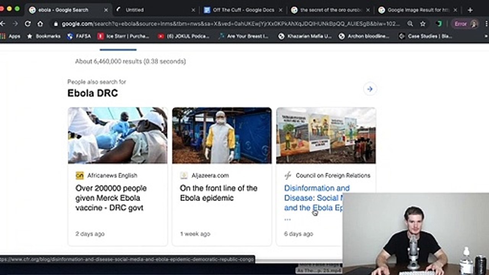Open the Khazarian Mafia bookmark
The width and height of the screenshot is (489, 275).
(304, 36)
